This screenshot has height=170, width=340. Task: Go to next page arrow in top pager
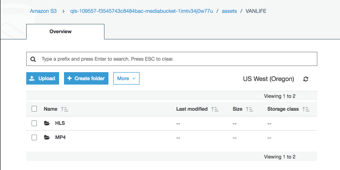click(300, 97)
